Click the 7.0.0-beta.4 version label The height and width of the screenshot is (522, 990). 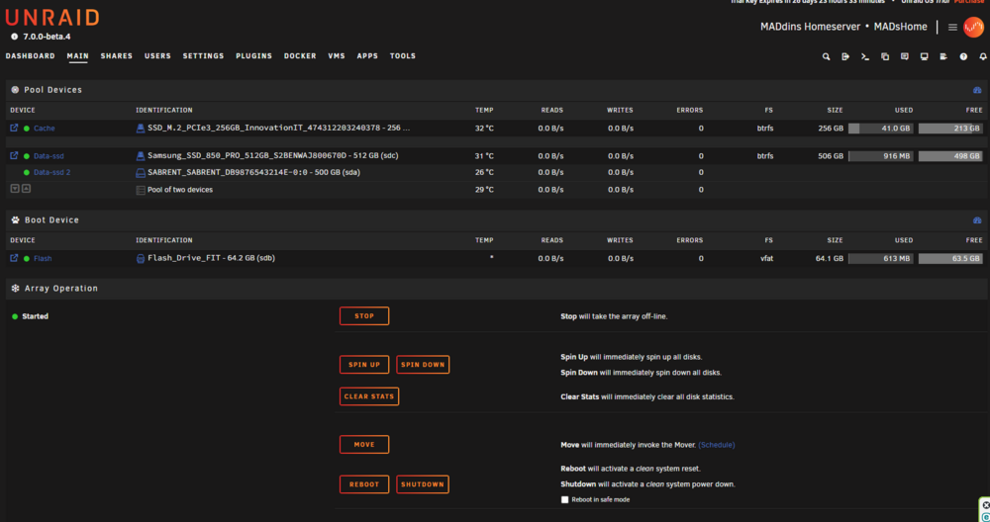click(x=47, y=37)
